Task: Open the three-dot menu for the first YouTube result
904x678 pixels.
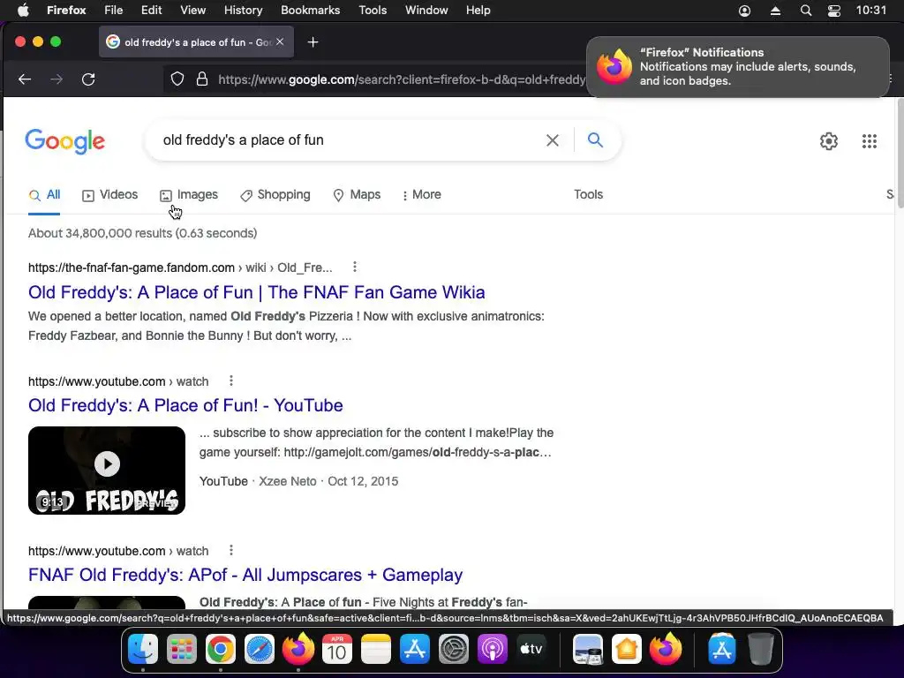Action: (231, 380)
